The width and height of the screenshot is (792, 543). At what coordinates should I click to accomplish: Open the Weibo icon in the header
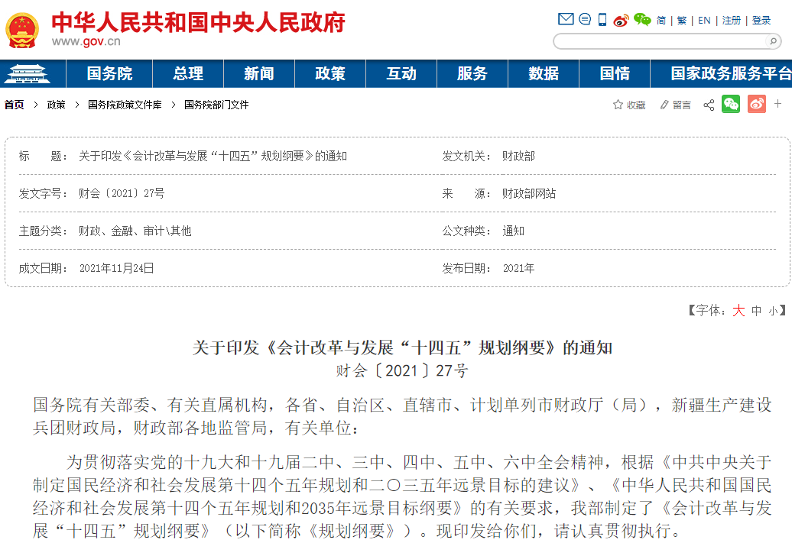pos(619,18)
